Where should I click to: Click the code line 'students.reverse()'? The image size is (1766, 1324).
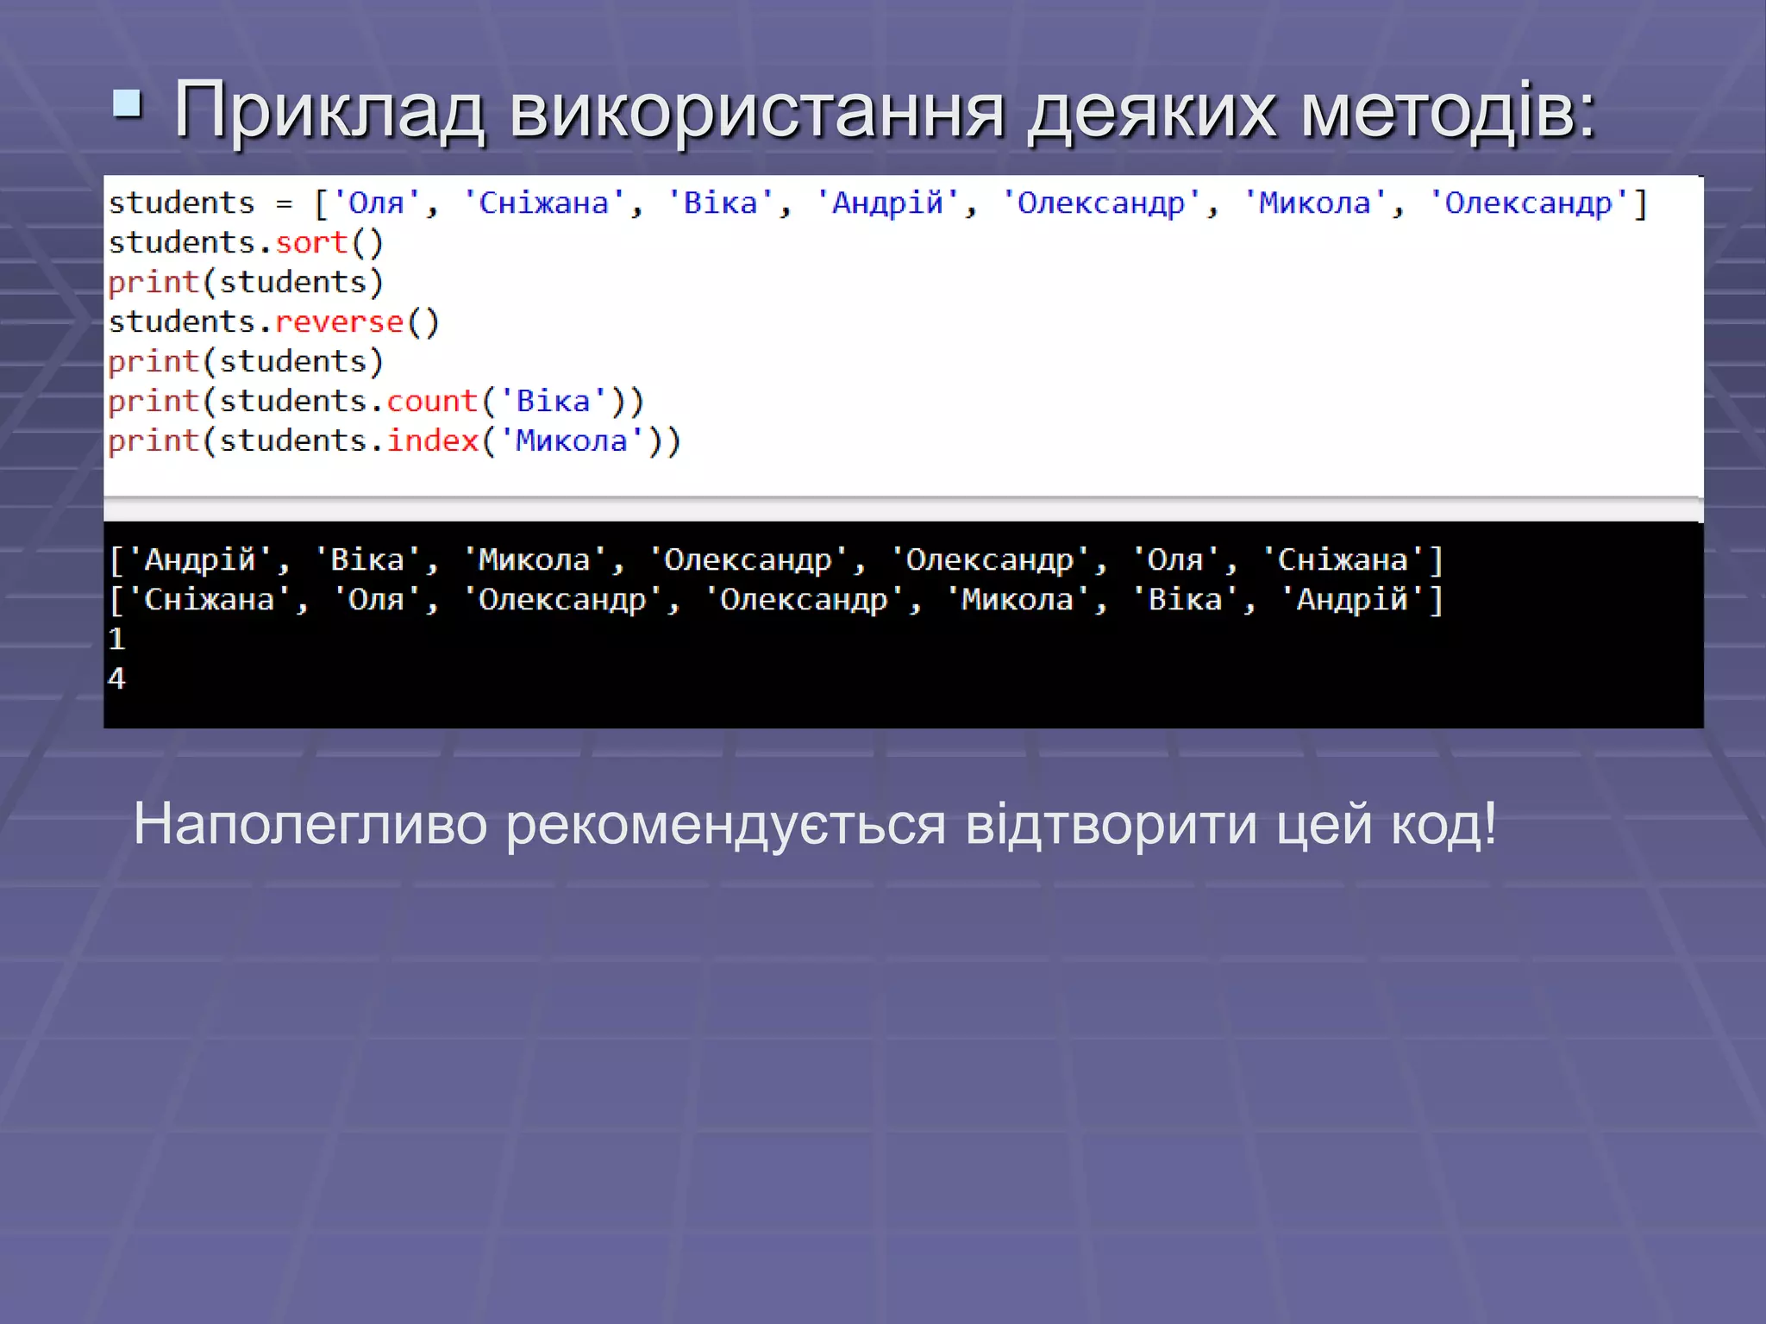pos(274,322)
